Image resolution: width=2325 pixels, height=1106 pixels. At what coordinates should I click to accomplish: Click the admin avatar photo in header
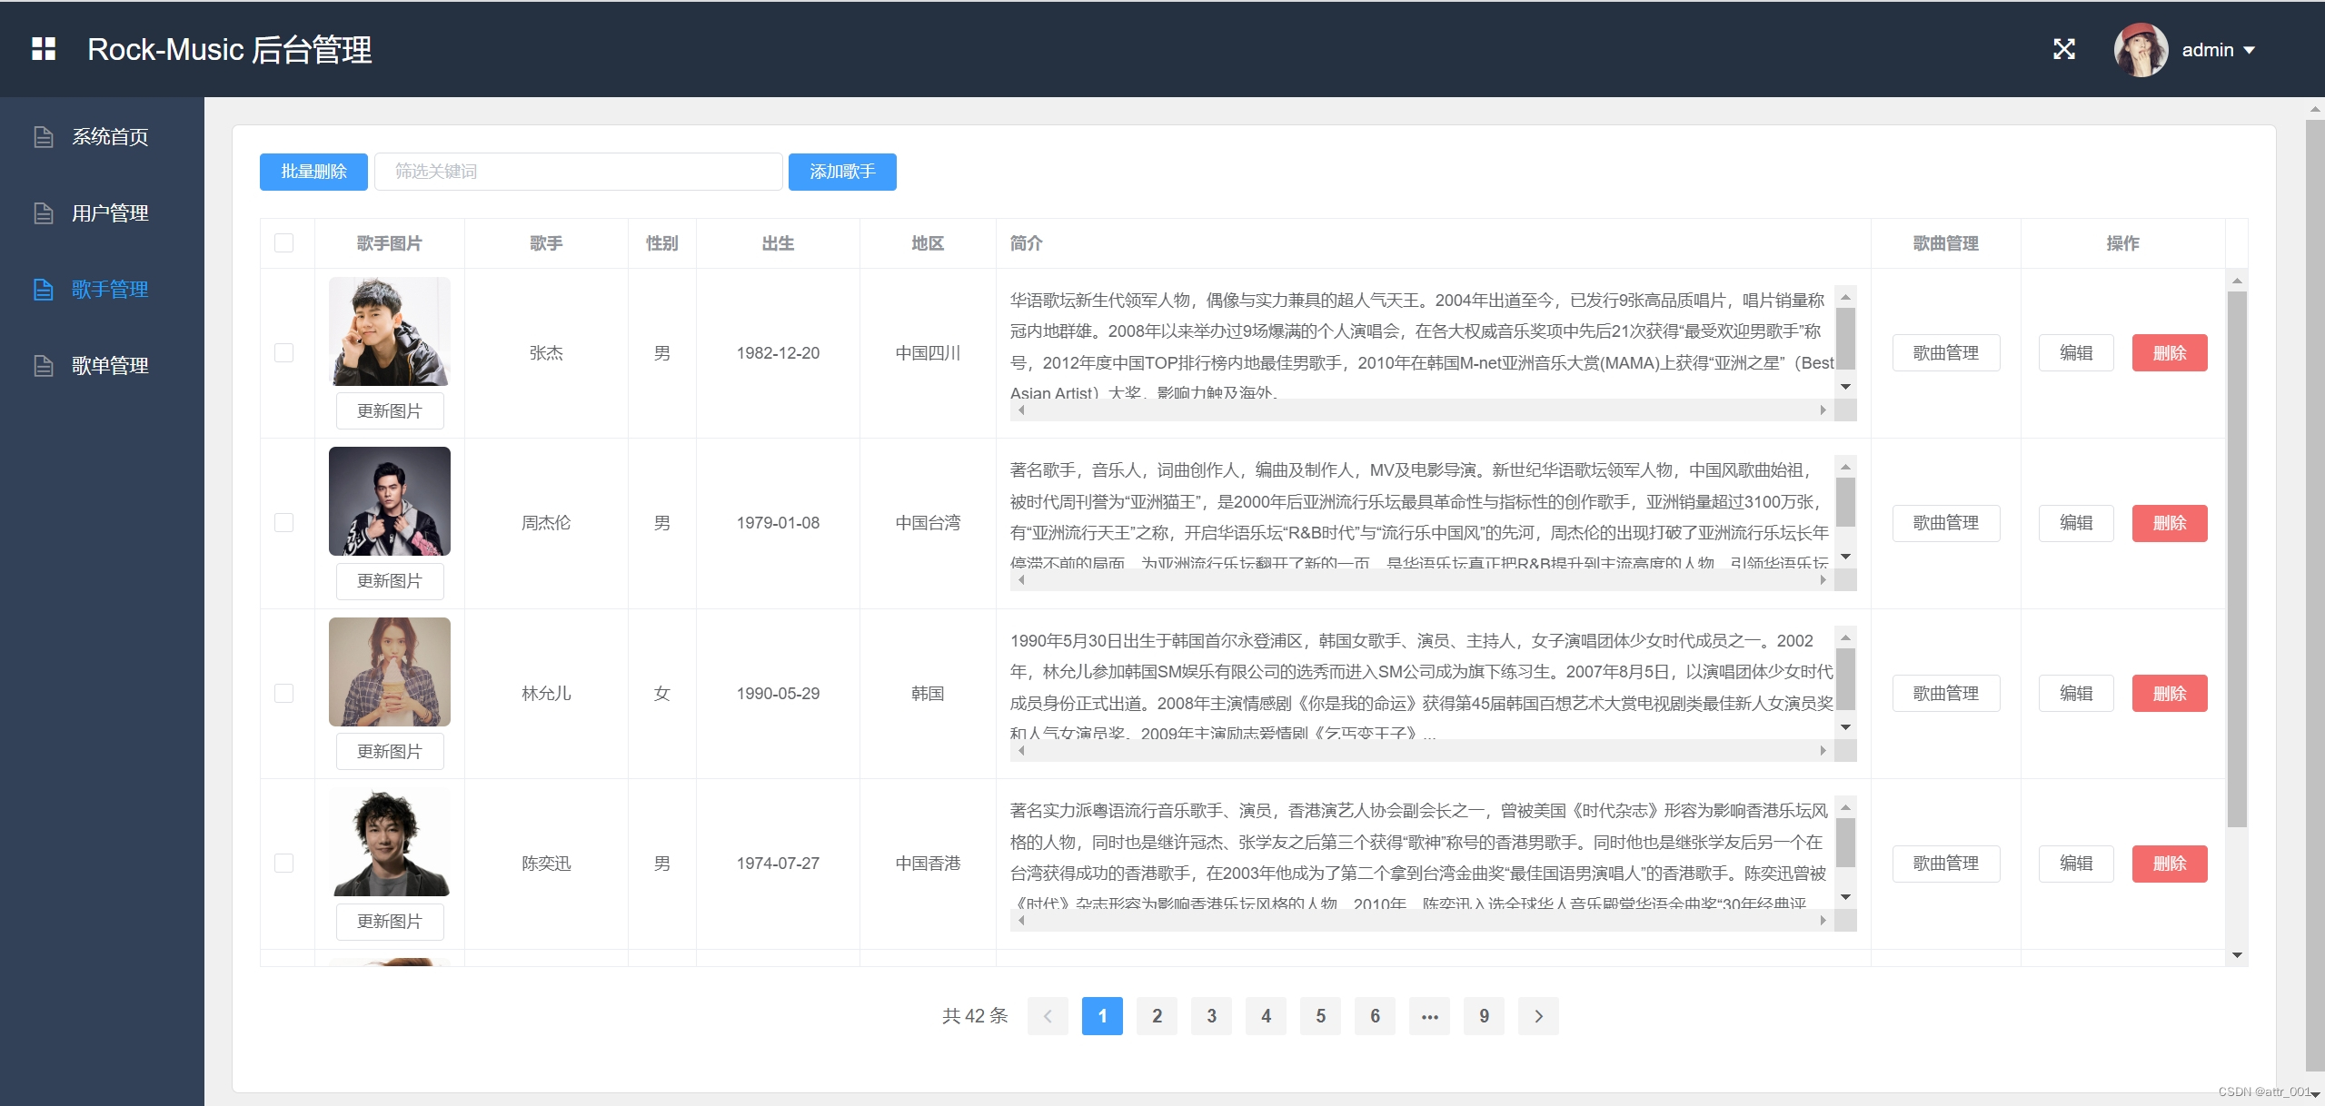2141,49
